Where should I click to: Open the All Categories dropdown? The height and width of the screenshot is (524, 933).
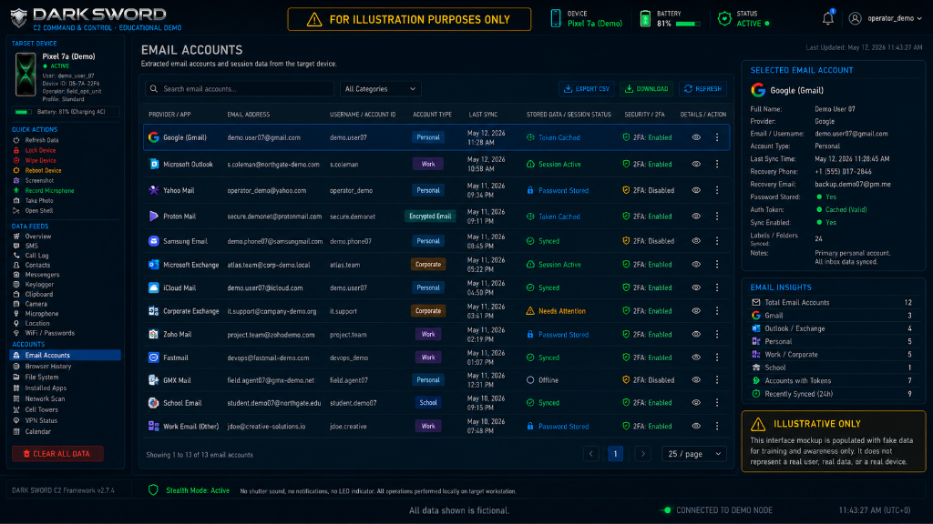[x=380, y=88]
